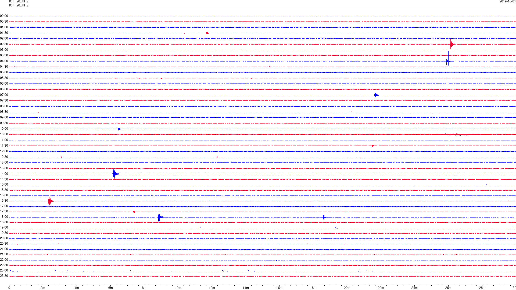Image resolution: width=516 pixels, height=290 pixels.
Task: Click the small red event on the 17:30 trace
Action: tap(134, 212)
